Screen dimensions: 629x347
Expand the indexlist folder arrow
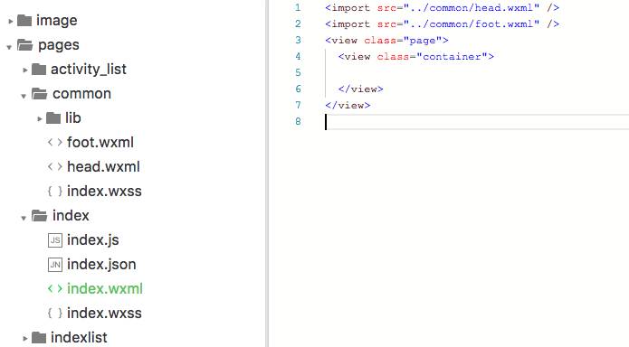pos(25,339)
